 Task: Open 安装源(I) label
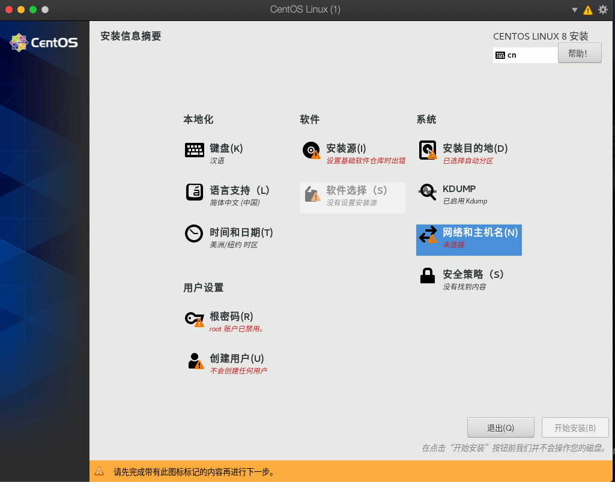coord(346,148)
